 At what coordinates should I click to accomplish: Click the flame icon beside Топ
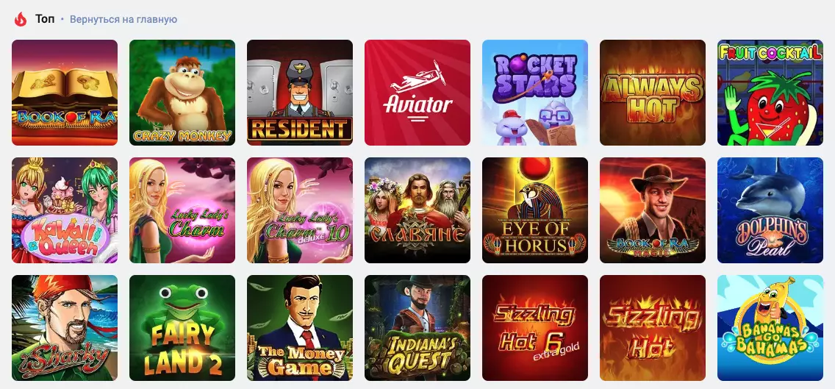coord(21,19)
